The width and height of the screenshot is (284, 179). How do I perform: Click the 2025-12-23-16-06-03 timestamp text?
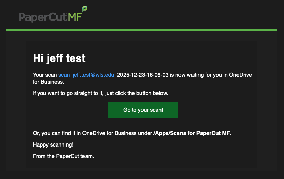(143, 75)
